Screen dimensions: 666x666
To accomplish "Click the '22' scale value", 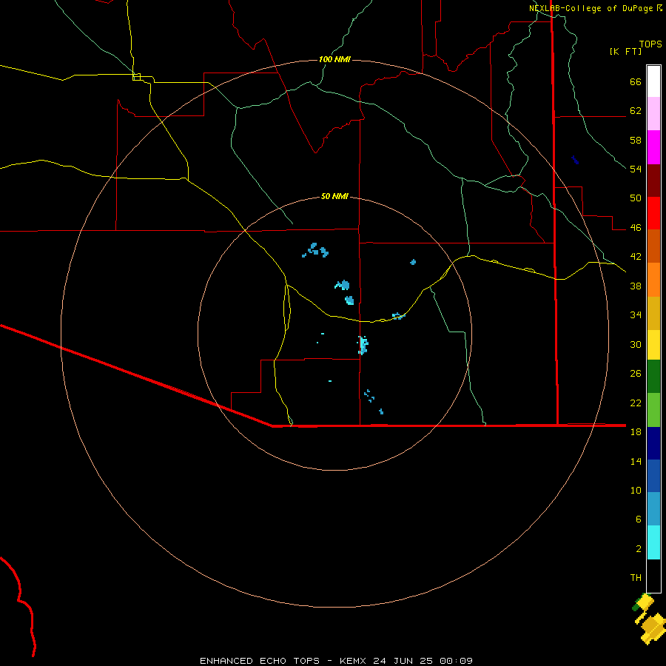I will coord(636,403).
